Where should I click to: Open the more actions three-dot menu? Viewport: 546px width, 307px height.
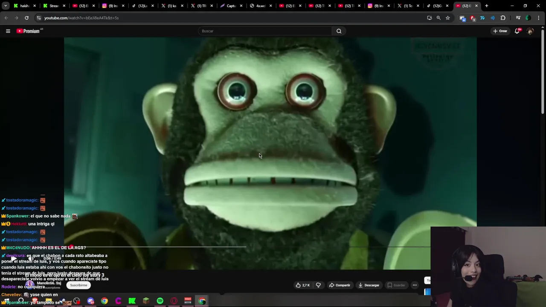415,285
